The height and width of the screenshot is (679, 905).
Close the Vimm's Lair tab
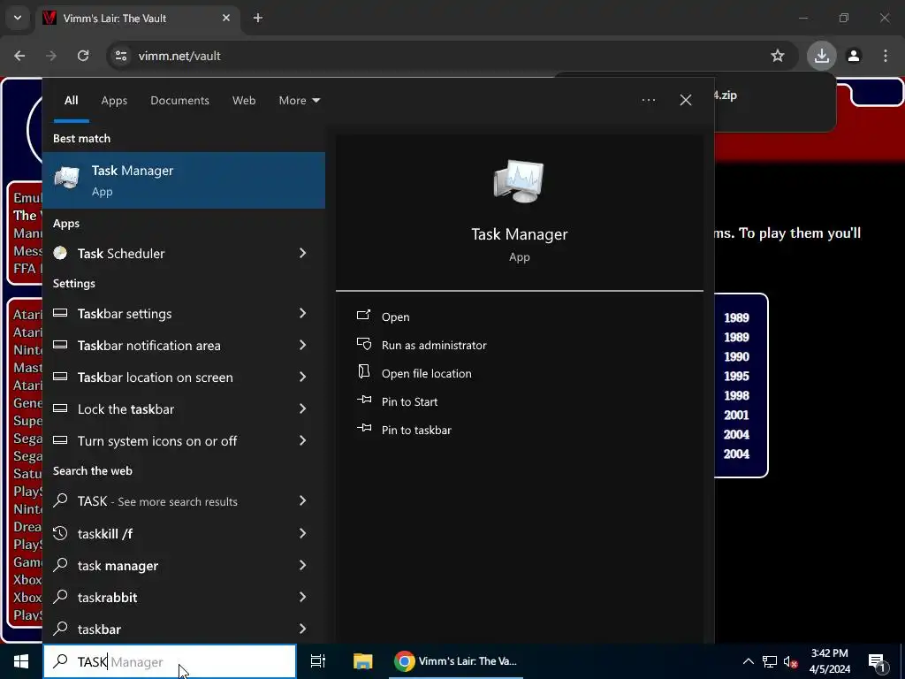[x=226, y=18]
